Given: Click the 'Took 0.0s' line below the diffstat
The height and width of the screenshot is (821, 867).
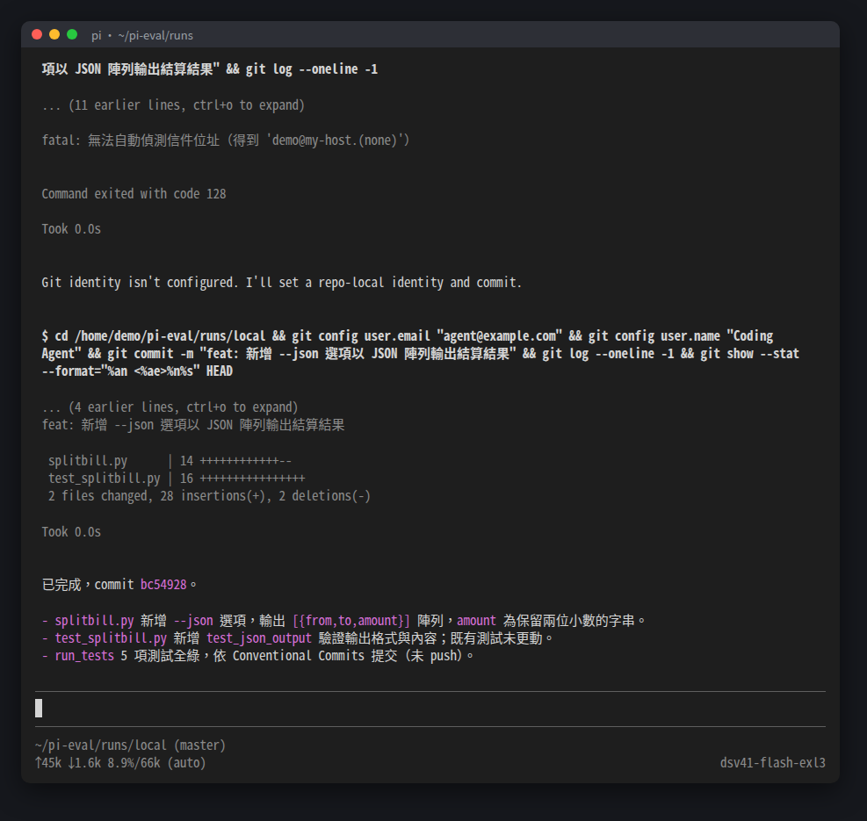Looking at the screenshot, I should [x=71, y=532].
